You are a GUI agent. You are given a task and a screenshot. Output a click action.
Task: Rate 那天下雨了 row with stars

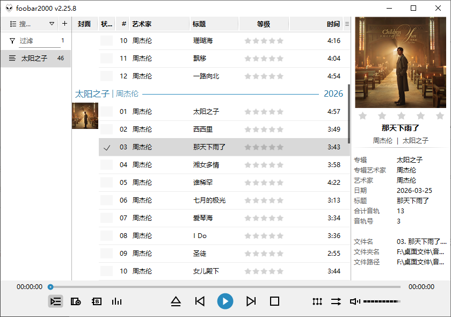[264, 147]
